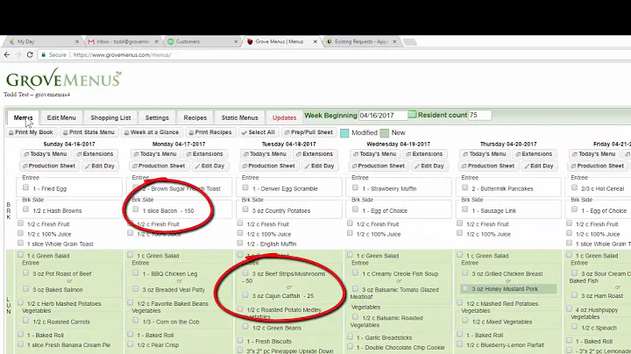Click Edit Day for Wednesday
631x354 pixels.
(429, 166)
